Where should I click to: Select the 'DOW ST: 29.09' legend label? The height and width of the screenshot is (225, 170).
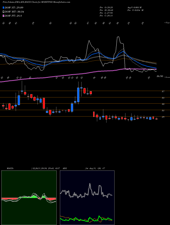pyautogui.click(x=14, y=7)
